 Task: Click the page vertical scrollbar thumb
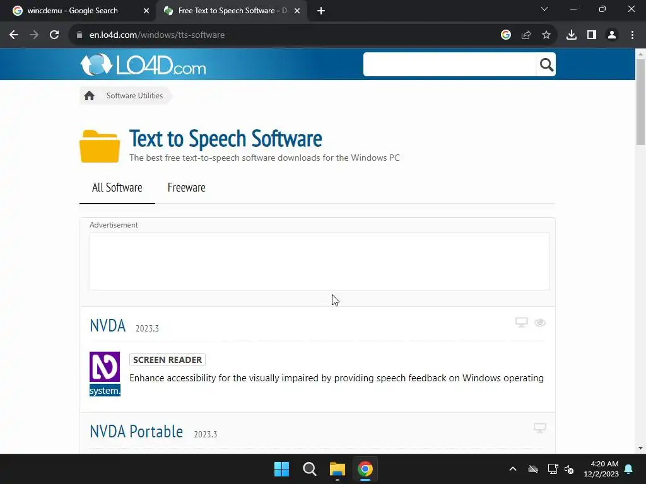coord(640,102)
